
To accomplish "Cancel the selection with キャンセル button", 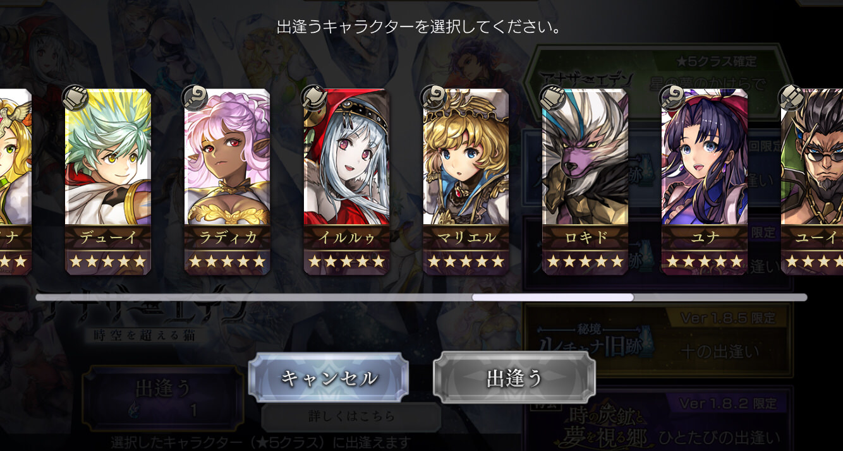I will pyautogui.click(x=329, y=378).
